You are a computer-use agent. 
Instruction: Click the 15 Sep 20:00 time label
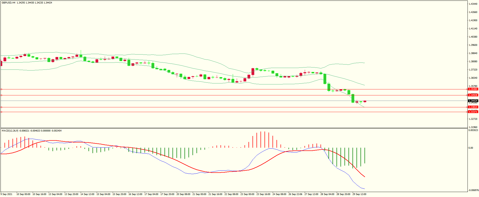click(x=119, y=194)
